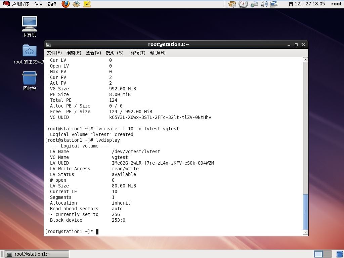Screen dimensions: 344x258
Task: Click the terminal scrollbar thumb
Action: pos(305,212)
